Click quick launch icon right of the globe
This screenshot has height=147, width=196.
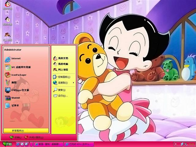26,144
